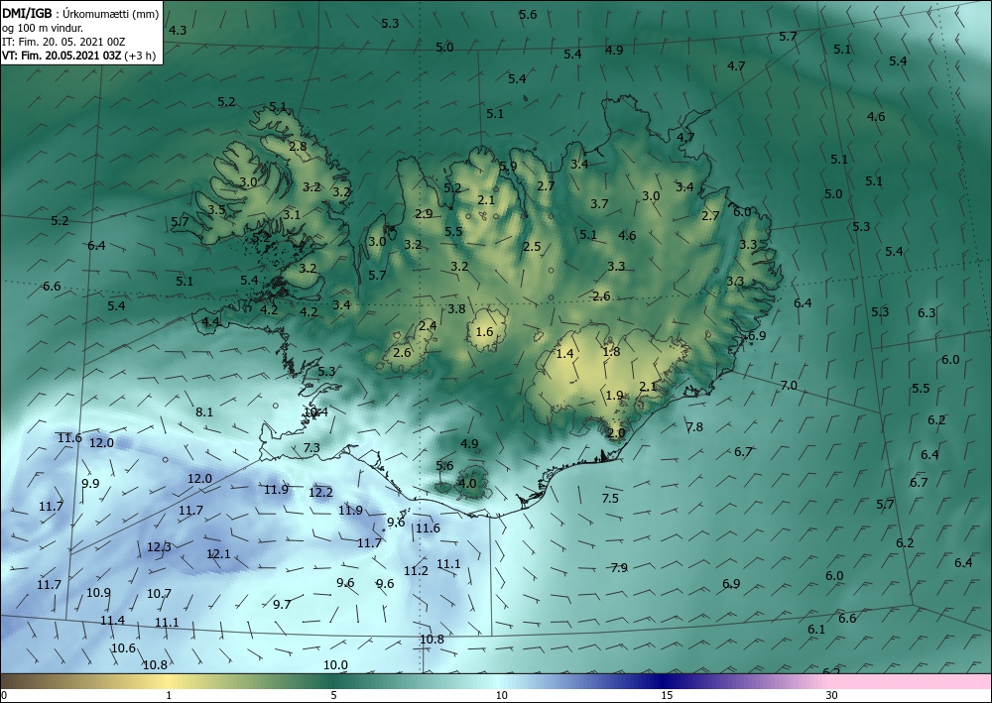The image size is (992, 703).
Task: Click the 3.7 map value
Action: [599, 203]
